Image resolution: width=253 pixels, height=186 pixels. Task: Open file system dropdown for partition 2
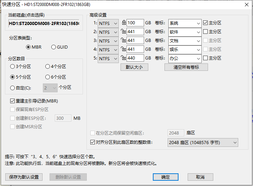tap(108, 32)
